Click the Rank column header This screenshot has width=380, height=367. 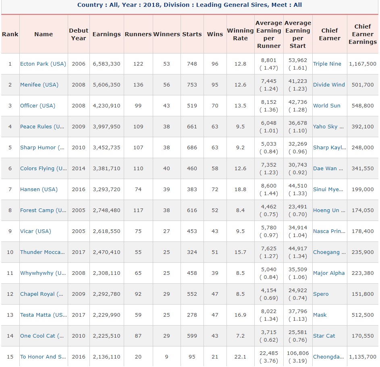point(10,34)
